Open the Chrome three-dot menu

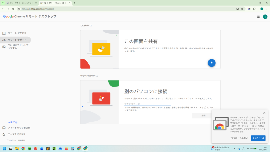(267, 9)
